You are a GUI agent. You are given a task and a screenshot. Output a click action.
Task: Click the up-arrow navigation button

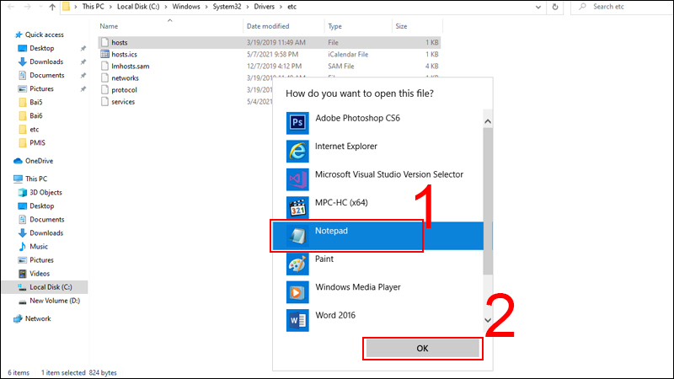tap(52, 7)
